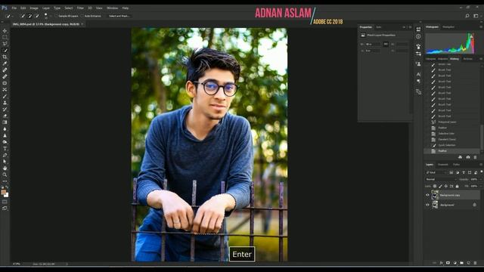Screen dimensions: 484x272
Task: Switch to the Navigator tab
Action: click(x=448, y=27)
